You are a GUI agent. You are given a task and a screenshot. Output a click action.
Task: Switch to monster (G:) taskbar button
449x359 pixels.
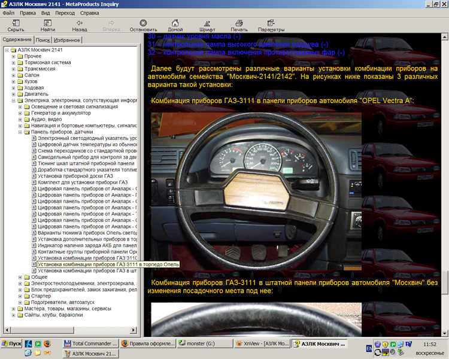(x=205, y=343)
